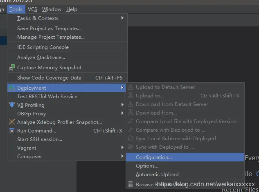This screenshot has height=192, width=259.
Task: Expand the DBGp Proxy submenu arrow
Action: click(x=122, y=113)
